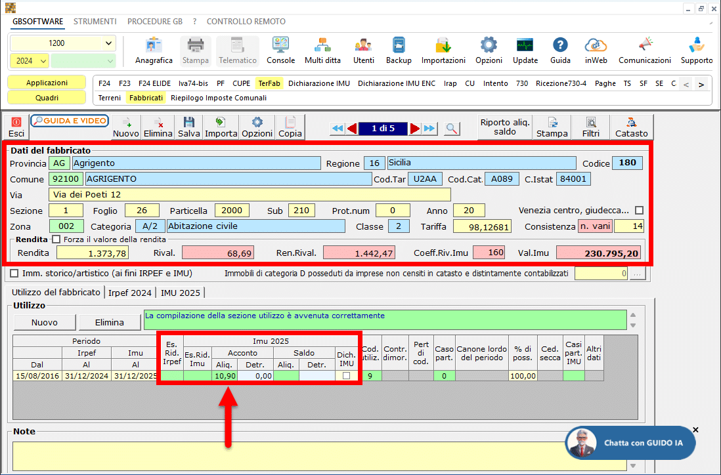Open GUIDA E VIDEO button
Viewport: 721px width, 475px height.
[70, 121]
